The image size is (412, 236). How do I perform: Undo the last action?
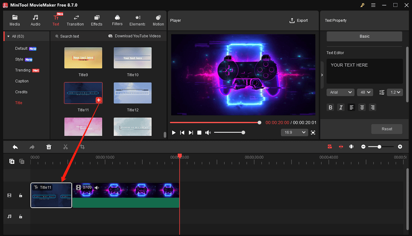tap(15, 147)
